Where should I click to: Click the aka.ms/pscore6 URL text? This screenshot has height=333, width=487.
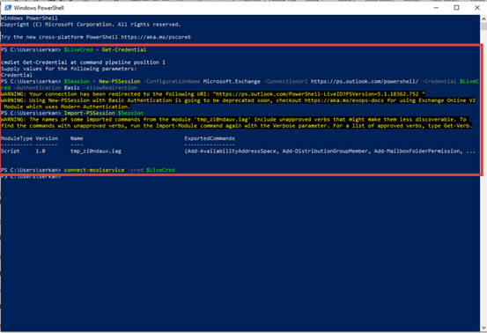coord(156,37)
